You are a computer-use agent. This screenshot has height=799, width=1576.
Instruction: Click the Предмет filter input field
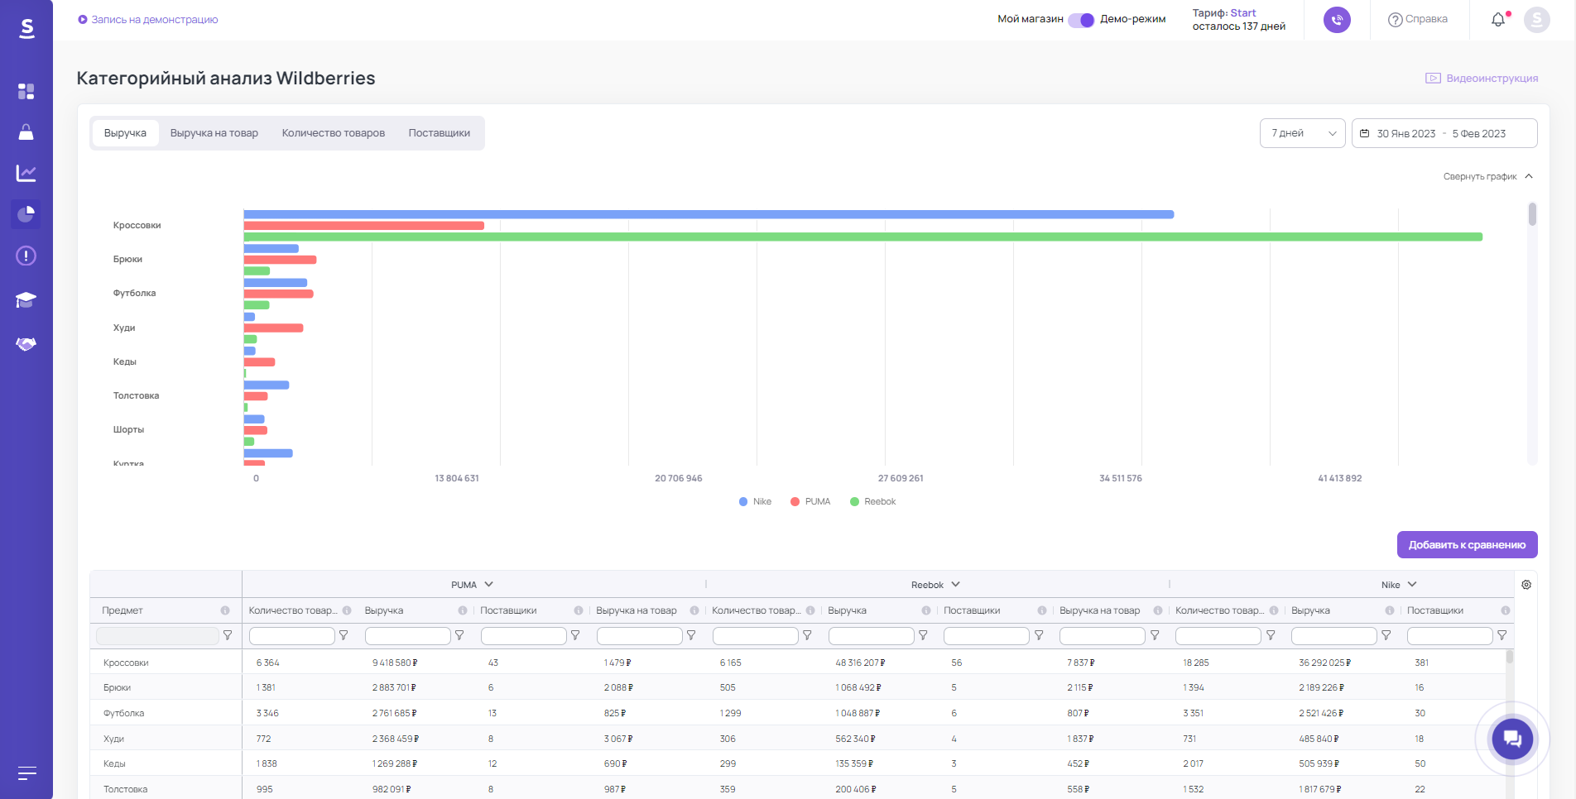pos(157,636)
